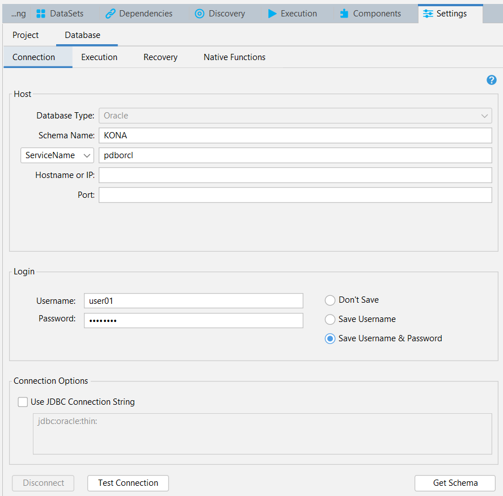Click the Execution play icon
The width and height of the screenshot is (503, 496).
coord(272,14)
